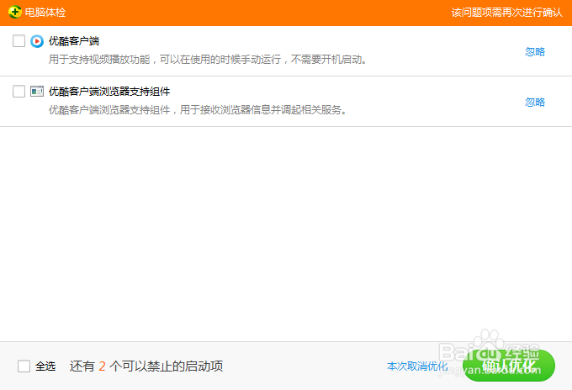Check the 优酷客户端 startup item checkbox
The image size is (572, 390).
tap(19, 41)
